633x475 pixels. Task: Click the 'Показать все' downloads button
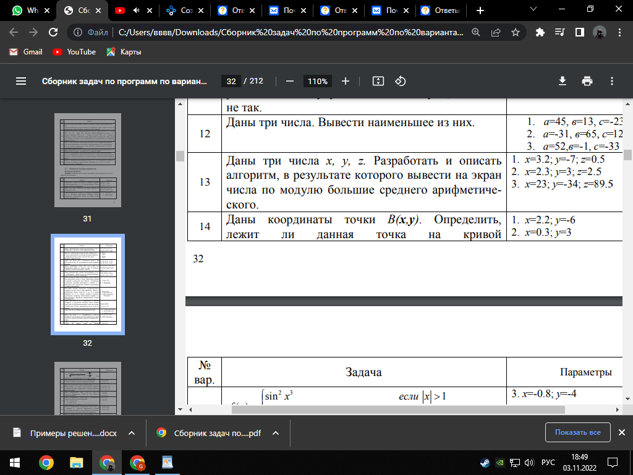click(578, 432)
